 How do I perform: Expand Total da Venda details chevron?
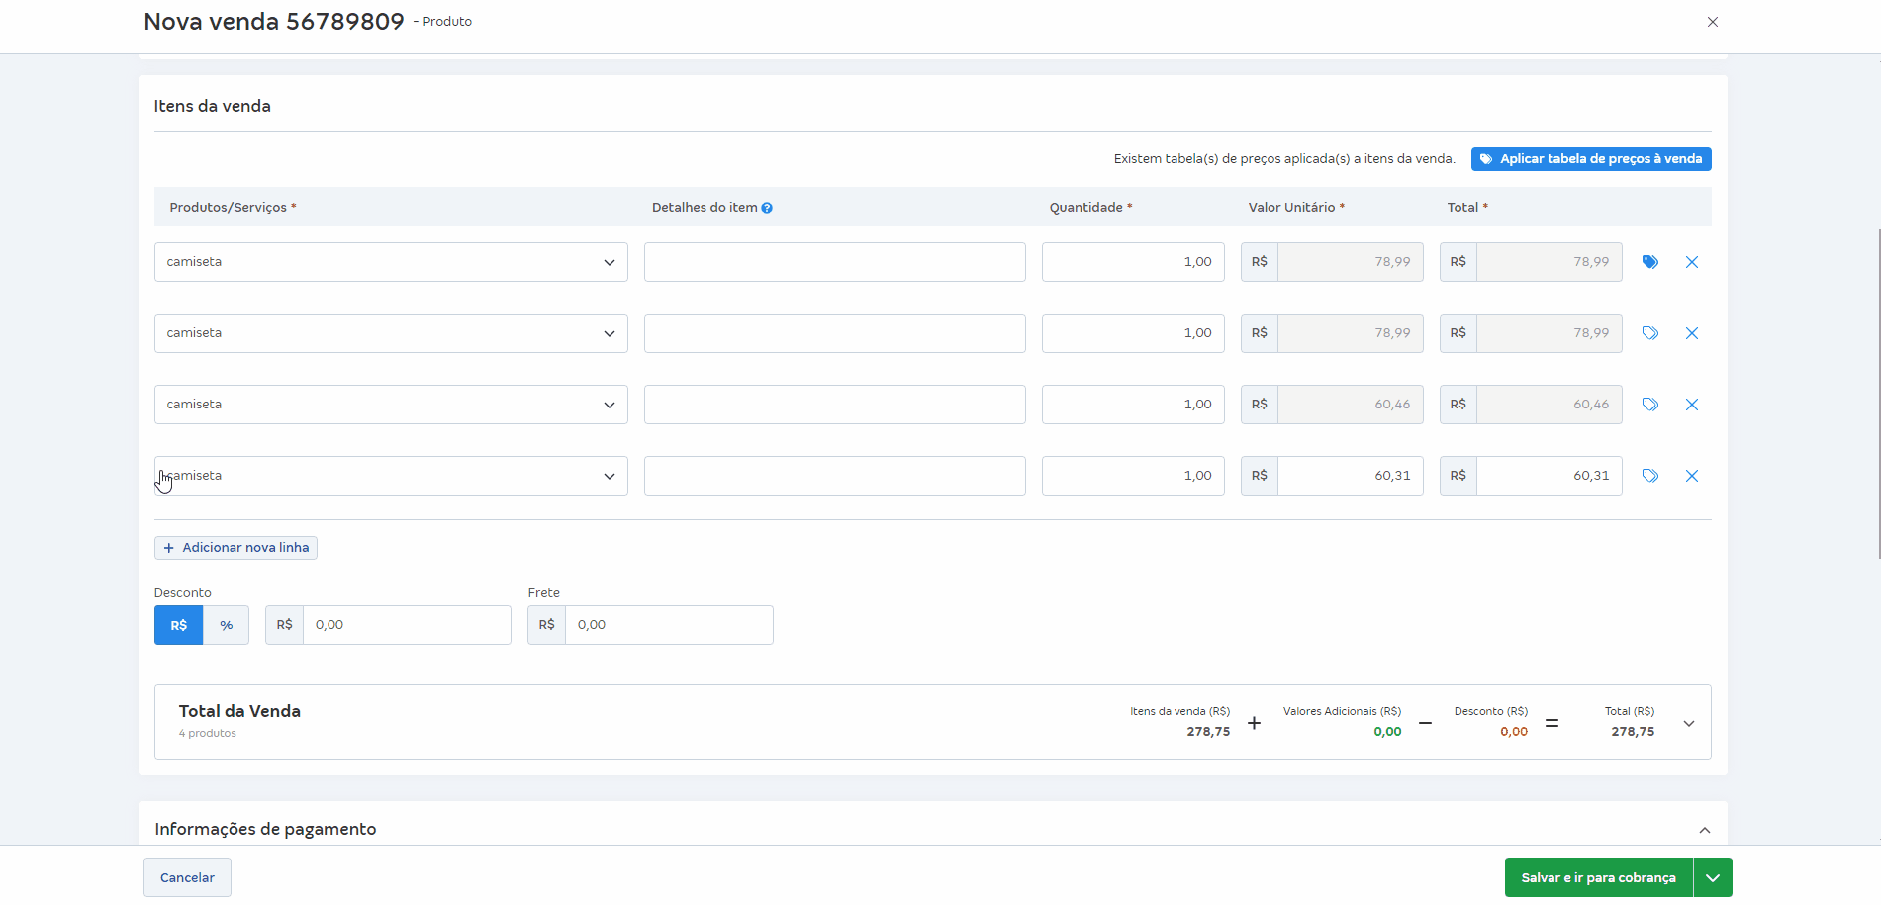click(1689, 723)
